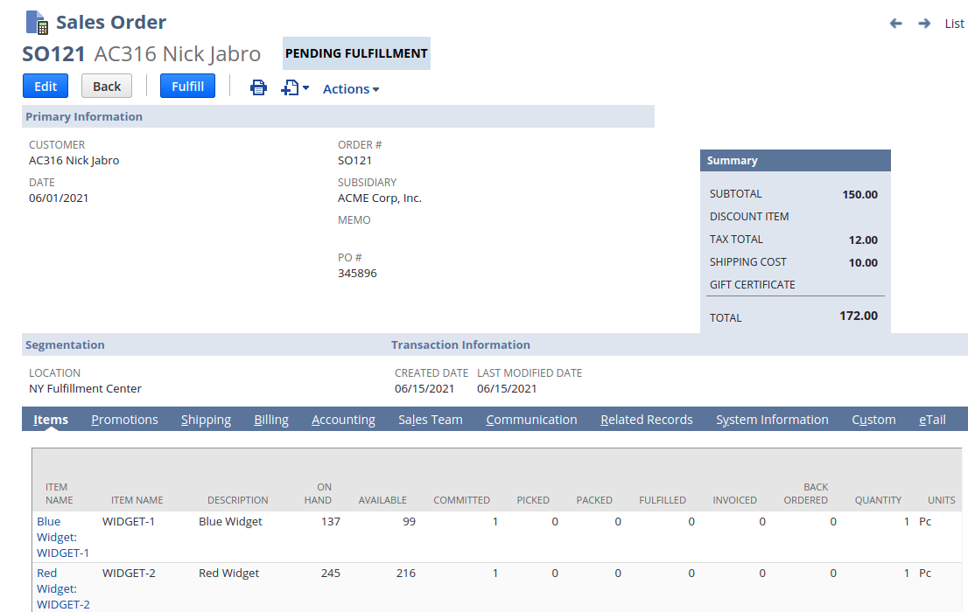This screenshot has height=612, width=968.
Task: Click the Fulfill button
Action: tap(187, 87)
